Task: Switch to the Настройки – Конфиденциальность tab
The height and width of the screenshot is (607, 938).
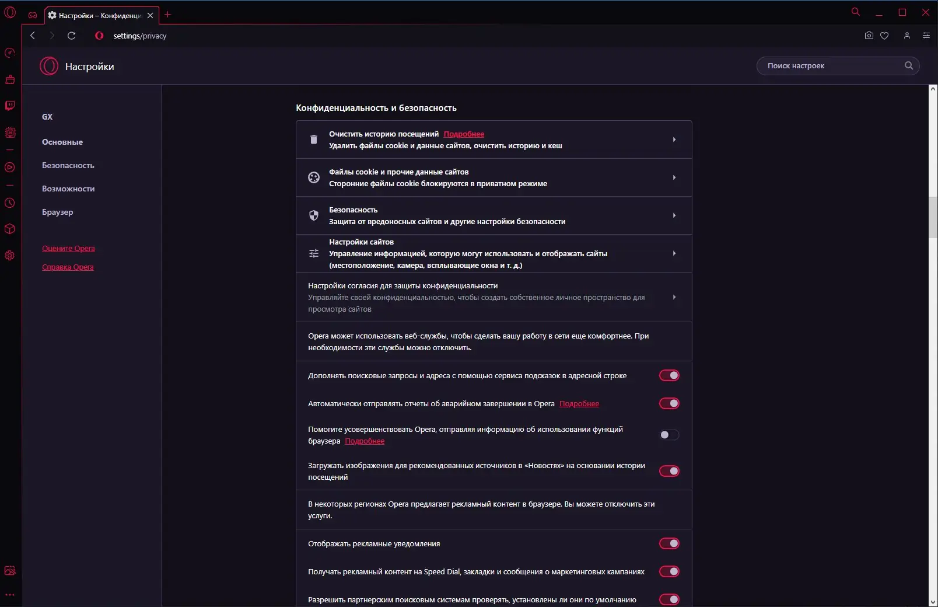Action: 101,16
